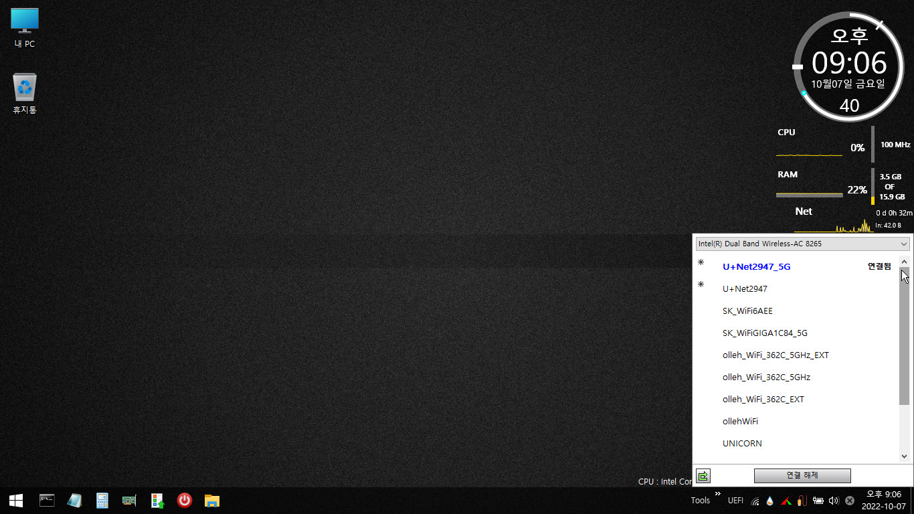Viewport: 914px width, 514px height.
Task: Open the network card taskbar icon
Action: click(x=130, y=501)
